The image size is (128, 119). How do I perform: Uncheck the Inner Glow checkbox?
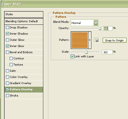pos(7,46)
